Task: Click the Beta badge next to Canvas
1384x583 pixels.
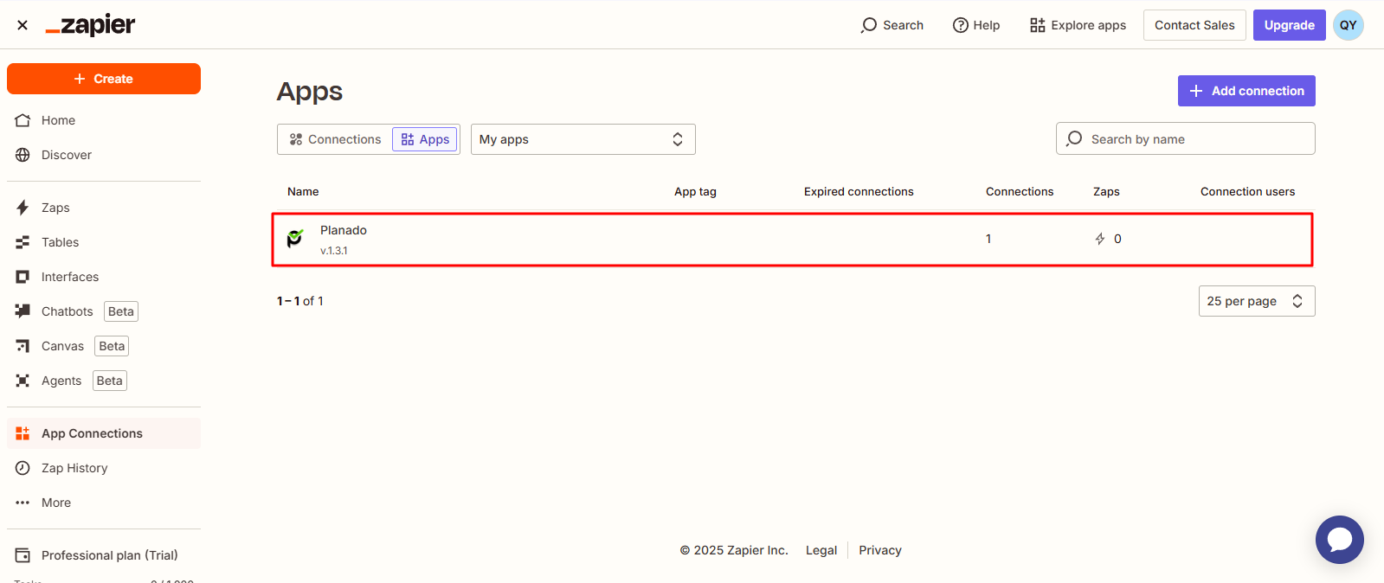Action: coord(112,346)
